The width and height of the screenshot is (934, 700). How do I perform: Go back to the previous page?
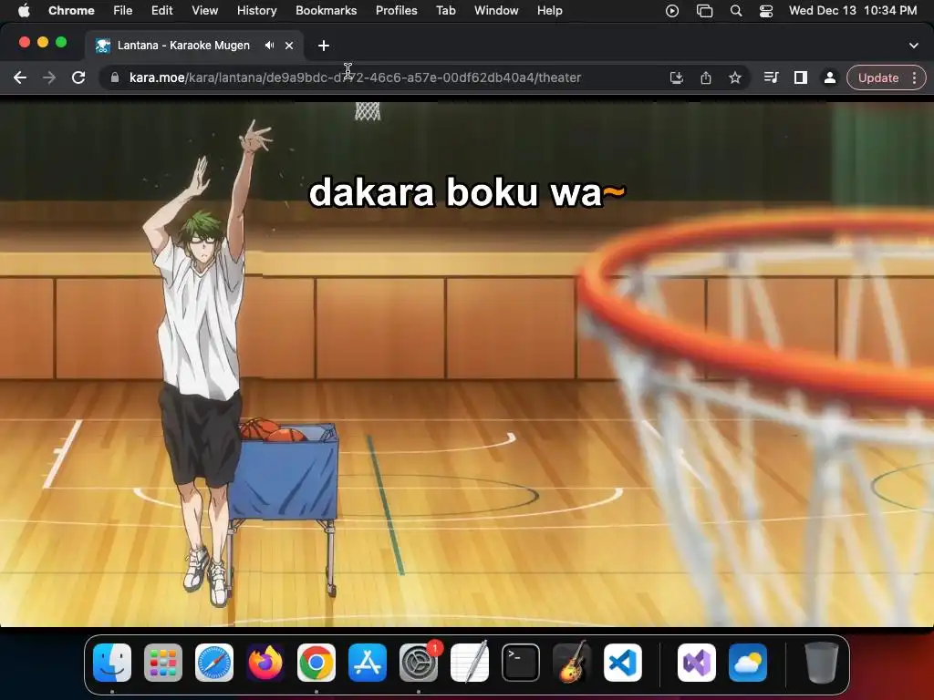[x=20, y=77]
